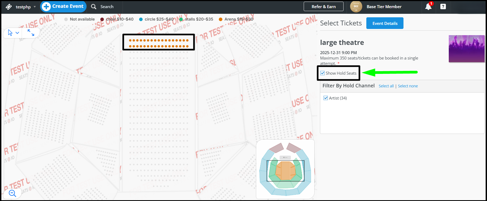The image size is (487, 201).
Task: Click the Select none link
Action: pyautogui.click(x=408, y=86)
